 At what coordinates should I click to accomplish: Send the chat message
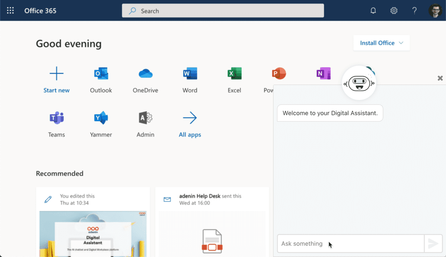(x=433, y=243)
